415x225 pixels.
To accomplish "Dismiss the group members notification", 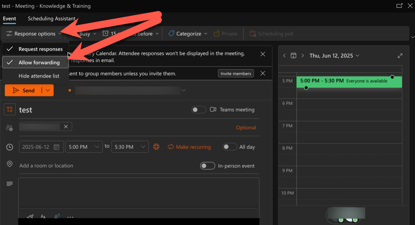I will click(x=262, y=73).
